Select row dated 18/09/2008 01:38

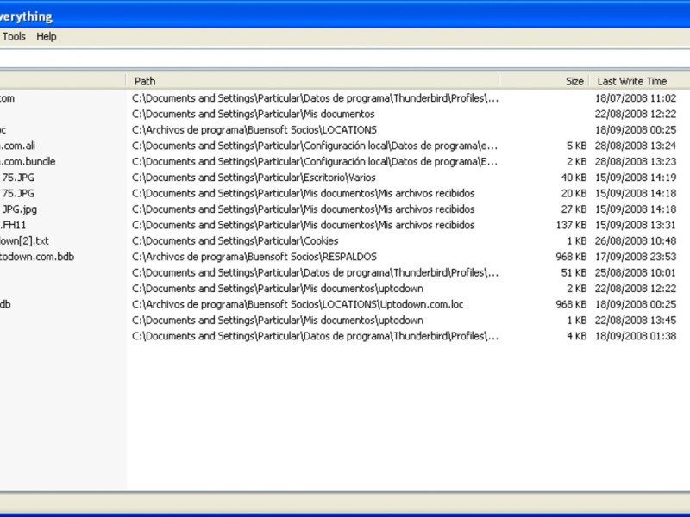click(345, 336)
